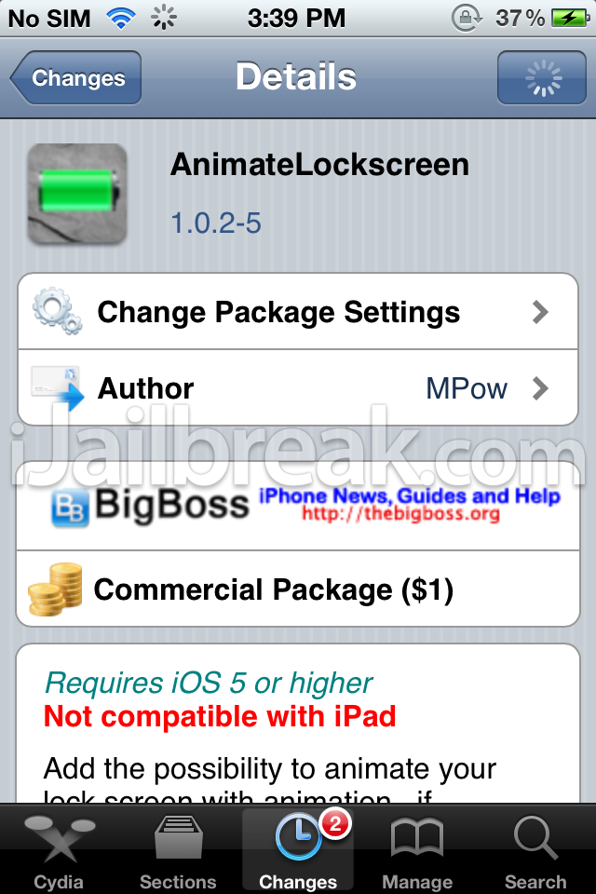Select the Commercial Package ($1) row
This screenshot has height=894, width=596.
click(x=298, y=589)
